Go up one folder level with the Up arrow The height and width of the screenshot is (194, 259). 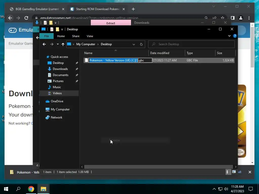pos(63,44)
